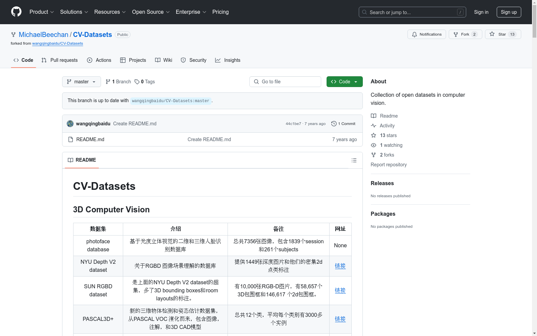Focus the Search or jump to field
The image size is (537, 336).
[x=412, y=12]
